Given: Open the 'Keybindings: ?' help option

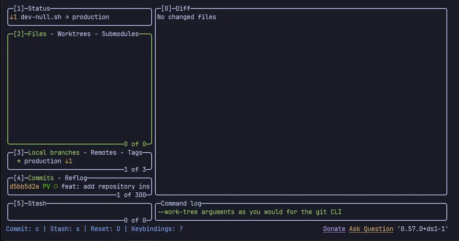Looking at the screenshot, I should click(157, 229).
